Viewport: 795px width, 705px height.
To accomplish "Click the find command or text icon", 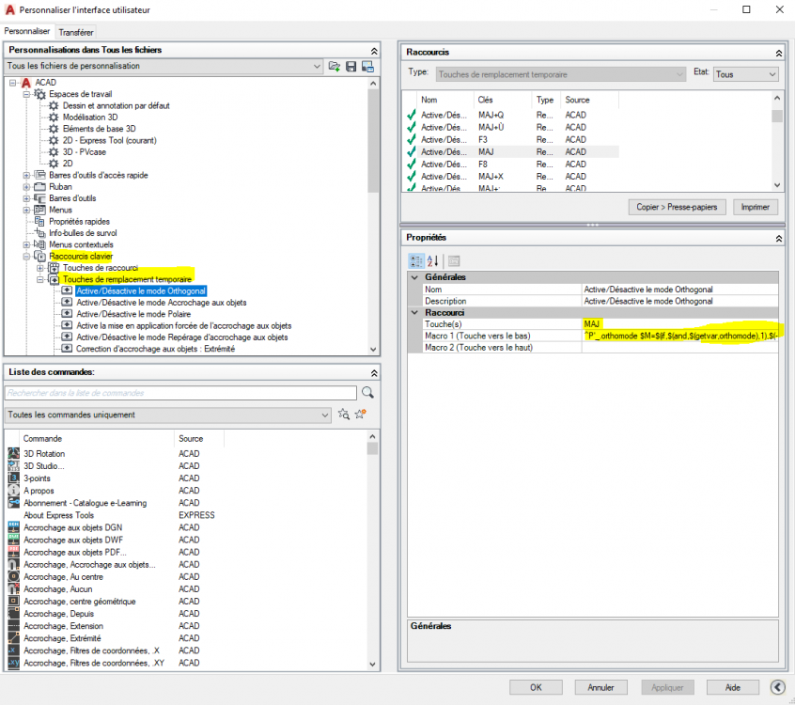I will (344, 415).
